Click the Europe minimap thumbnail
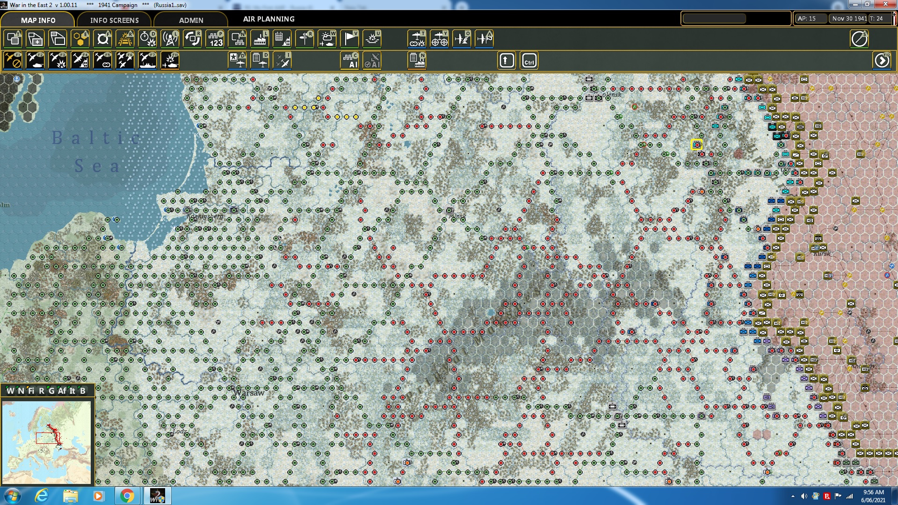The height and width of the screenshot is (505, 898). tap(46, 442)
